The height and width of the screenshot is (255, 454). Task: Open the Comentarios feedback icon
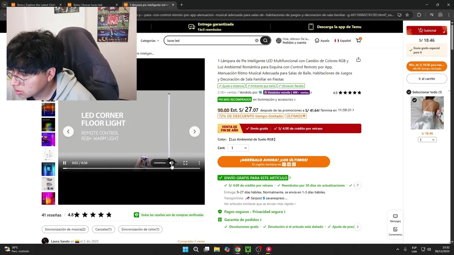[395, 232]
